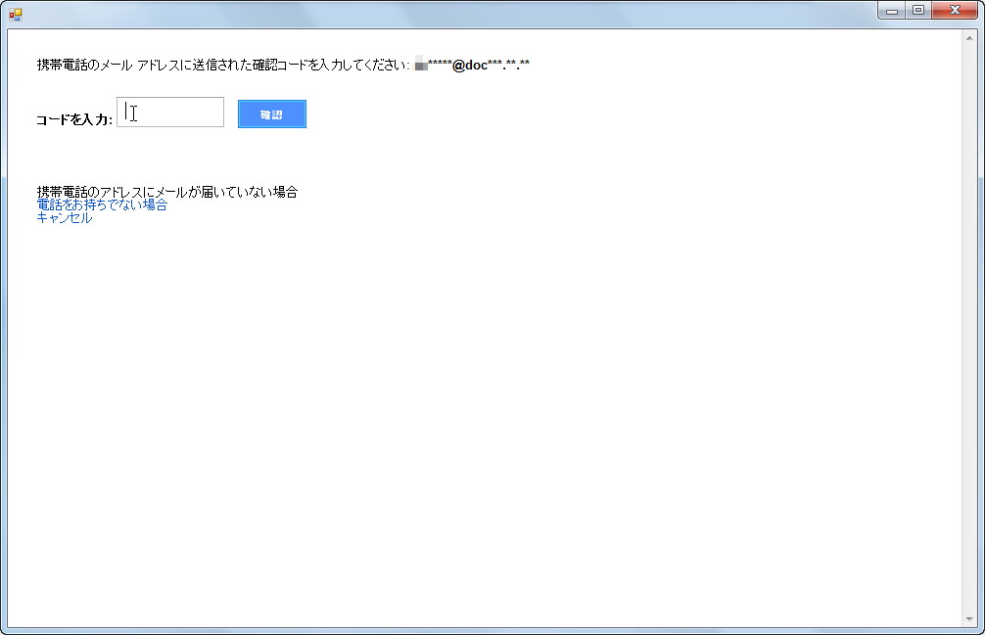Click inside the code entry text box
985x635 pixels.
(169, 112)
